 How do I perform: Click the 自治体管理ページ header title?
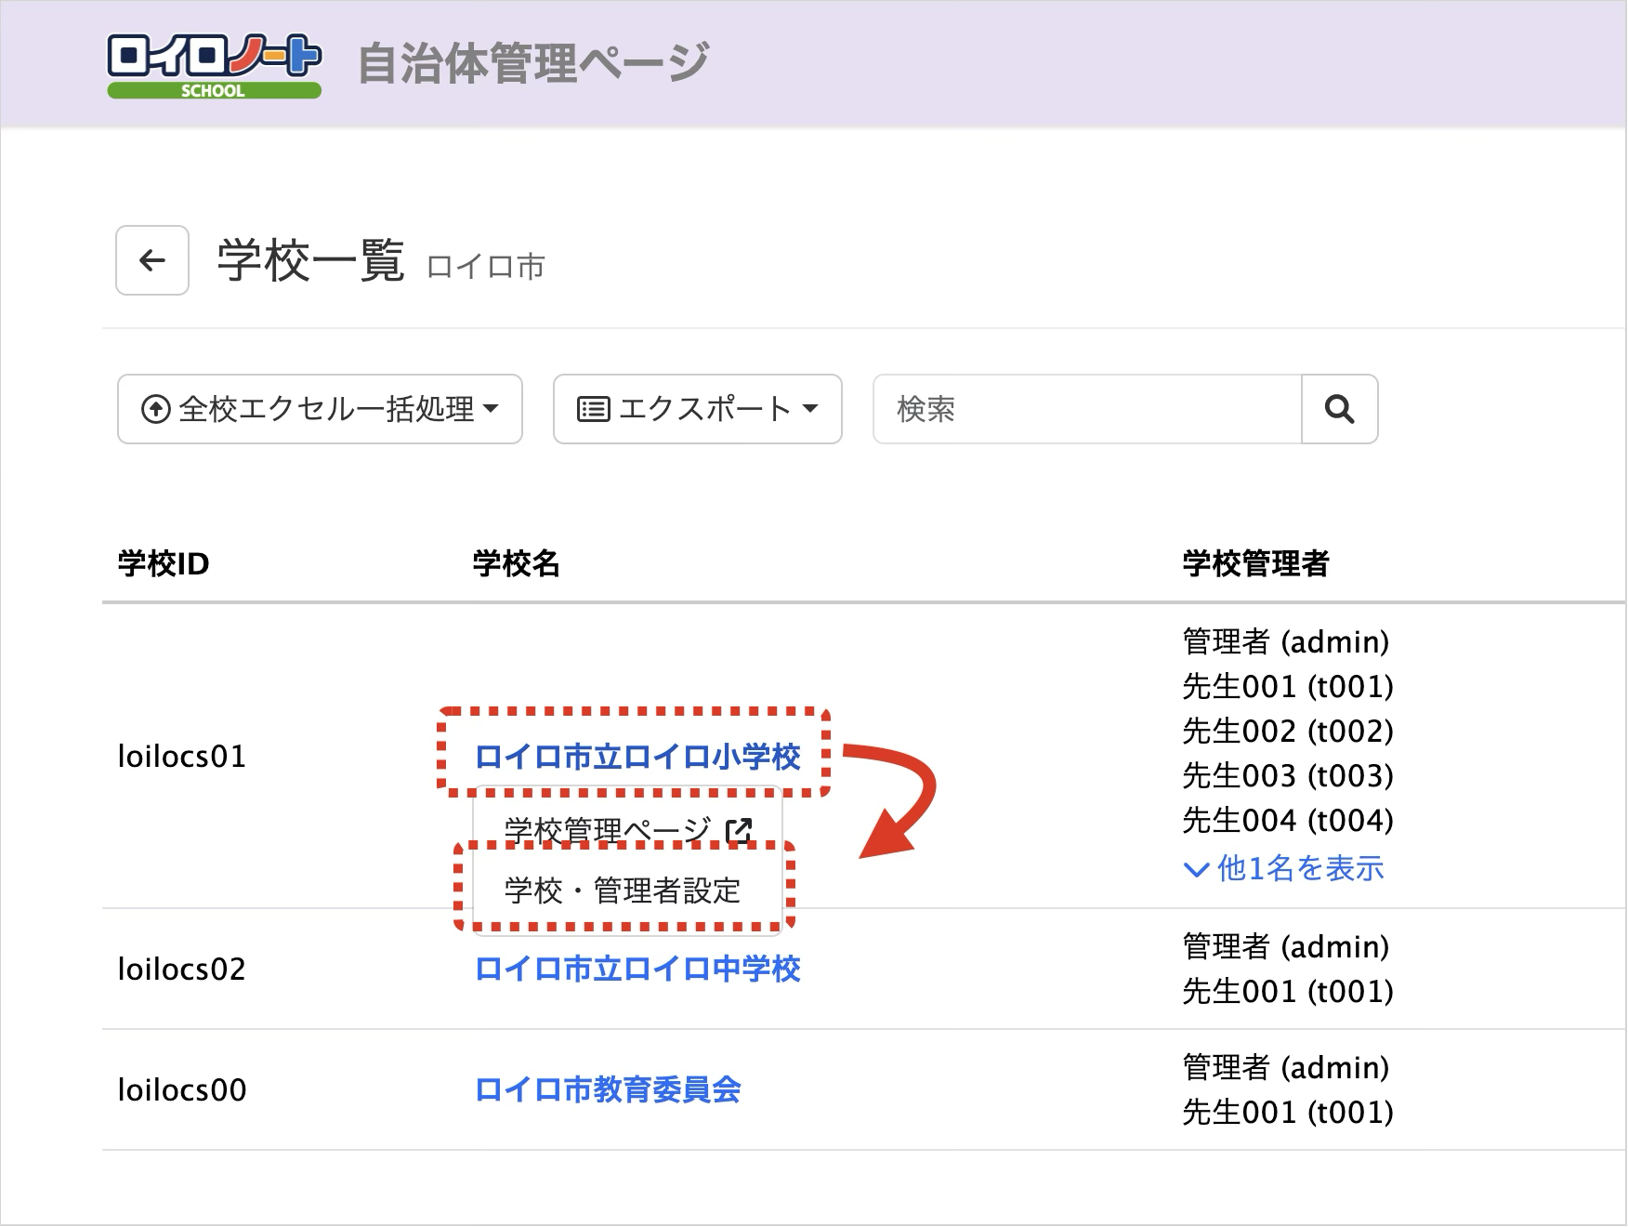(533, 63)
